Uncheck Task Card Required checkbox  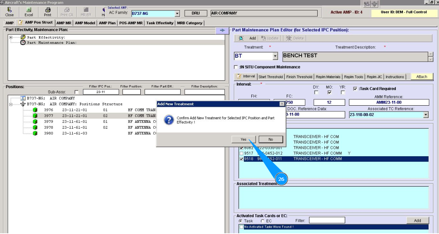click(355, 89)
